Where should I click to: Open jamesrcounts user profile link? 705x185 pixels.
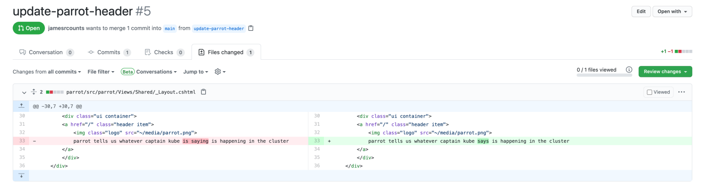click(66, 28)
